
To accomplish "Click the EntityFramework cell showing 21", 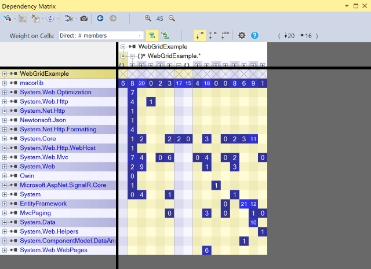I will (x=244, y=204).
